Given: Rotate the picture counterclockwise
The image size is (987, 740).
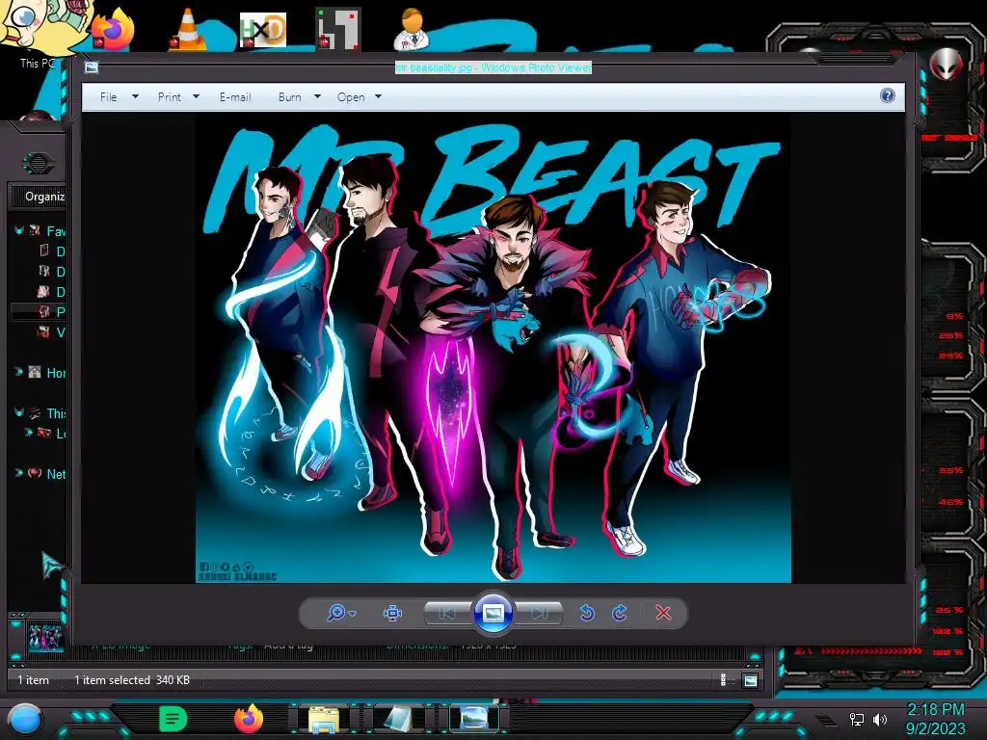Looking at the screenshot, I should pos(587,613).
